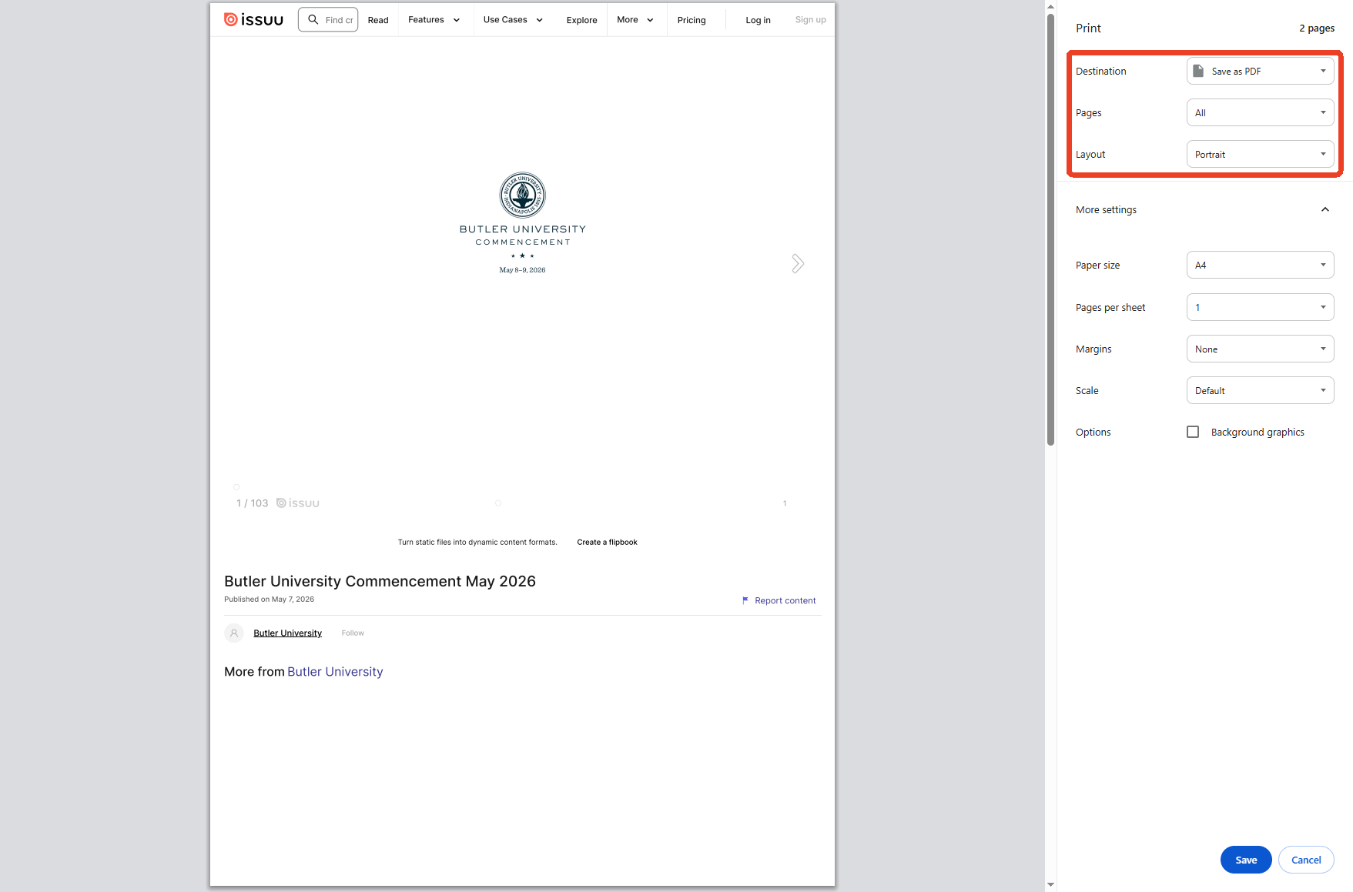
Task: Enable the Background graphics checkbox
Action: point(1193,432)
